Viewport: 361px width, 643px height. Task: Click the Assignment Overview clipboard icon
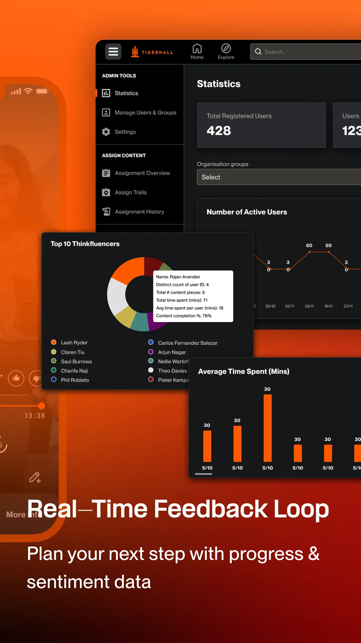tap(106, 173)
